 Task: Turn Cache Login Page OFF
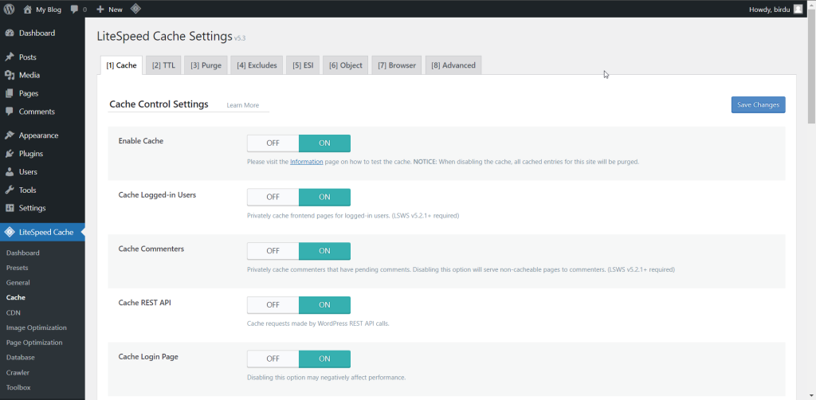click(273, 359)
